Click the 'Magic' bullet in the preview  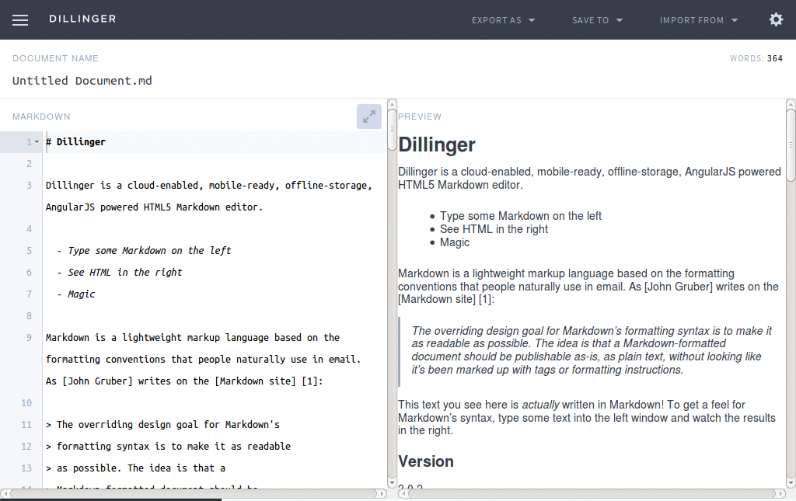[x=455, y=242]
